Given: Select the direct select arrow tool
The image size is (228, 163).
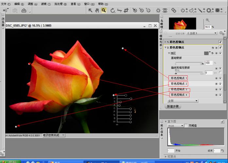Looking at the screenshot, I should point(90,10).
